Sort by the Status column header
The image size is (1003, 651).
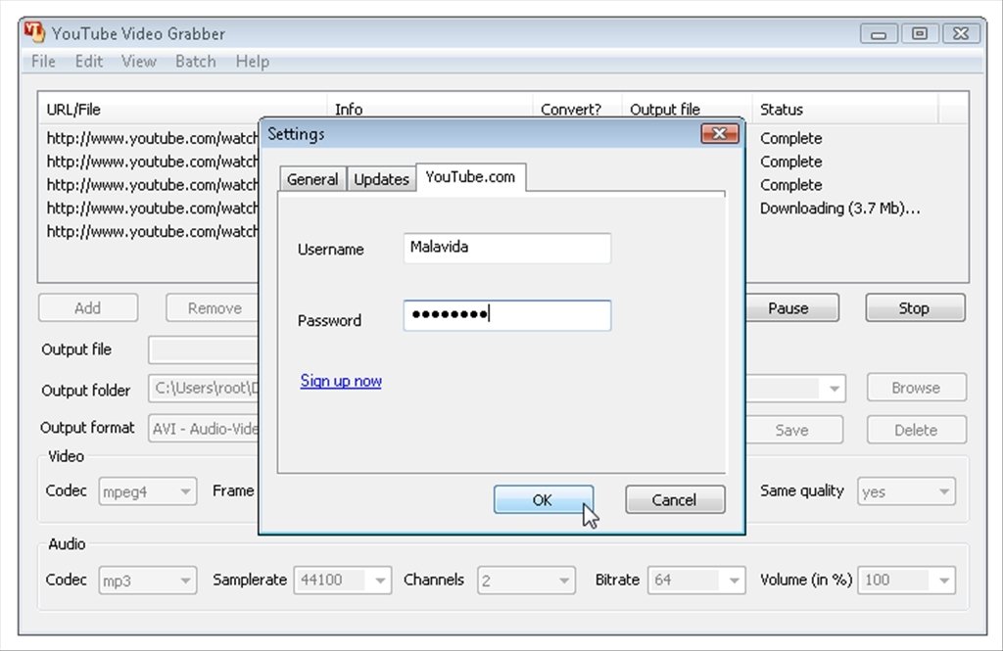(844, 110)
